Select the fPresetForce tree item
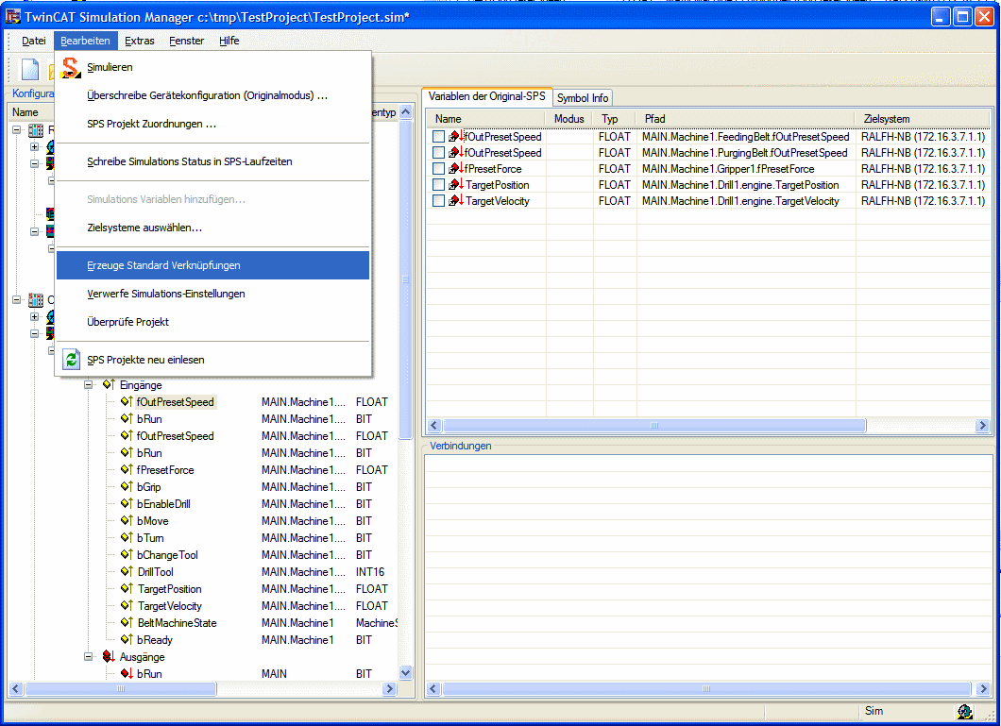 point(165,470)
